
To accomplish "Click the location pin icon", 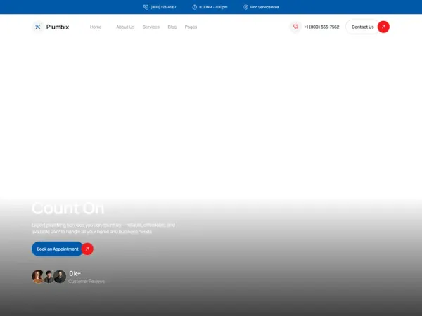I will point(245,7).
